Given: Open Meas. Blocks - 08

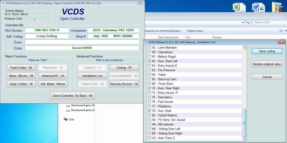Looking at the screenshot, I should pyautogui.click(x=21, y=76).
